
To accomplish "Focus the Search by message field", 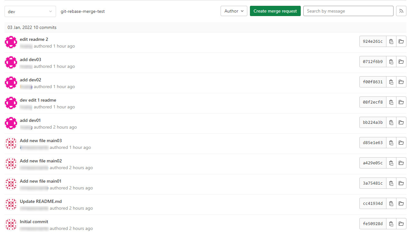I will (x=348, y=11).
